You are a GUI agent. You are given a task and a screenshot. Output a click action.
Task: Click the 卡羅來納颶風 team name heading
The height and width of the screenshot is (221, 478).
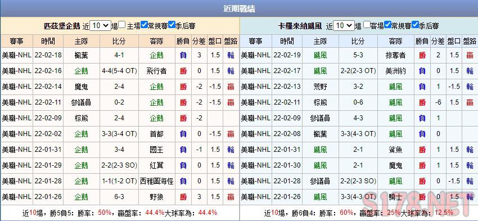pos(300,26)
